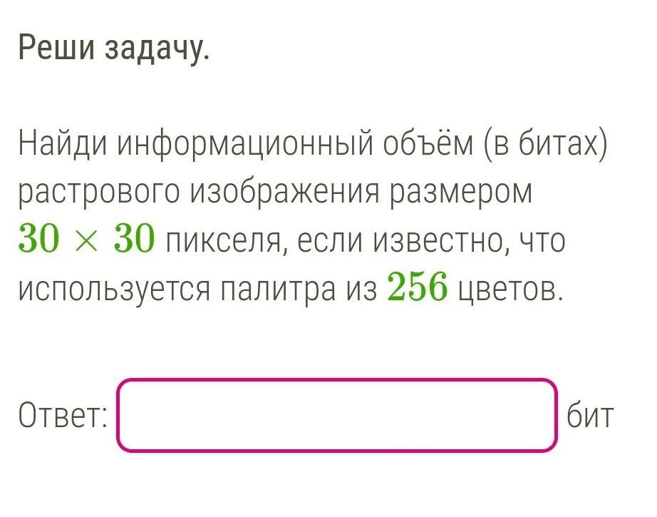Image resolution: width=657 pixels, height=517 pixels.
Task: Click the answer input field
Action: (x=336, y=416)
